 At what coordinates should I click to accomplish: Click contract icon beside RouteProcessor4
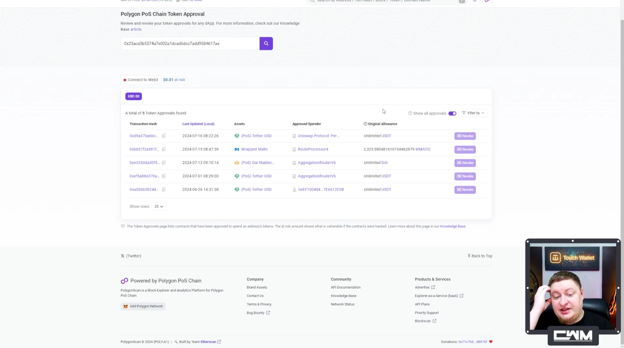(x=294, y=149)
